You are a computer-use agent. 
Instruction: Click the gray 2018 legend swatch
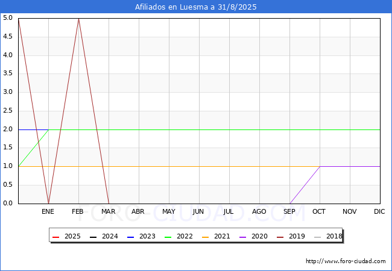click(x=317, y=237)
